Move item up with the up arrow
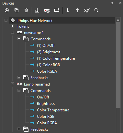The width and height of the screenshot is (123, 133). pyautogui.click(x=77, y=10)
